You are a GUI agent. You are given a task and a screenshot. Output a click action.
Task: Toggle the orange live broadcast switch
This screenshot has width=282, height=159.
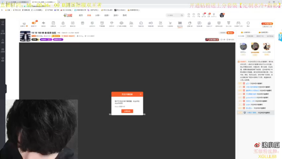(x=33, y=23)
